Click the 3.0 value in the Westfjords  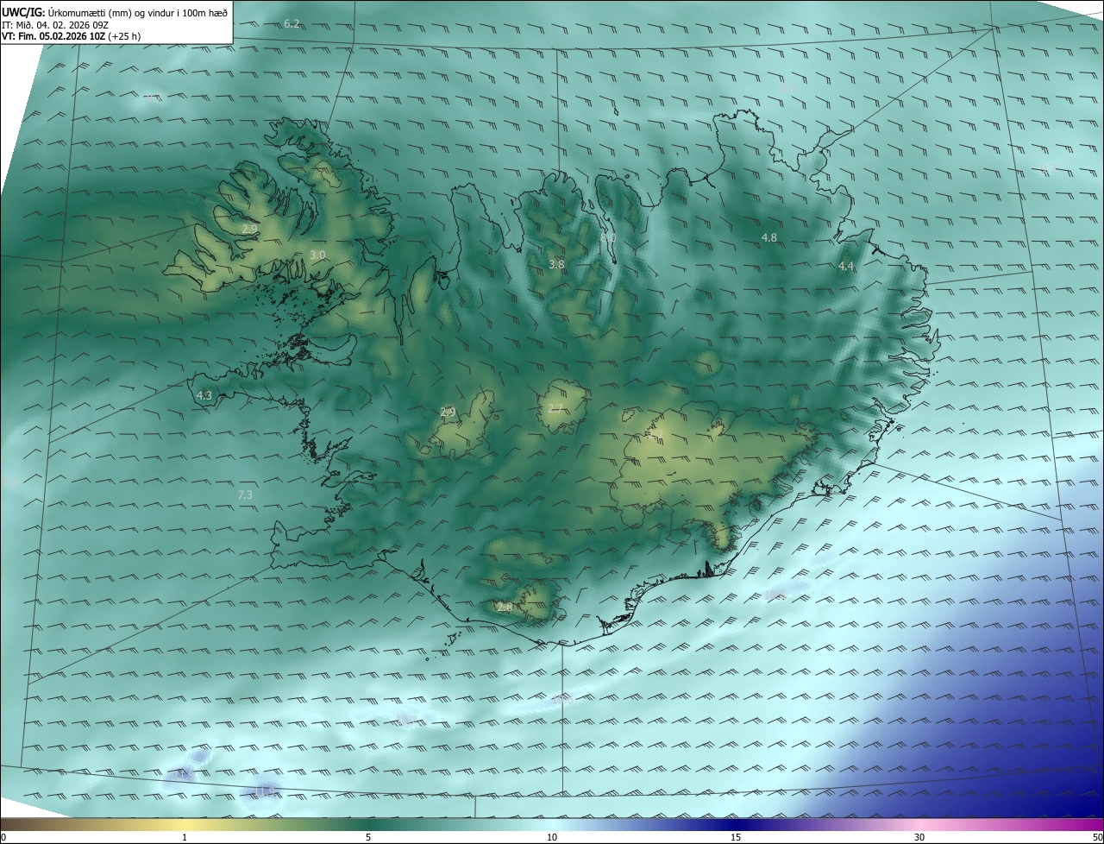[317, 255]
